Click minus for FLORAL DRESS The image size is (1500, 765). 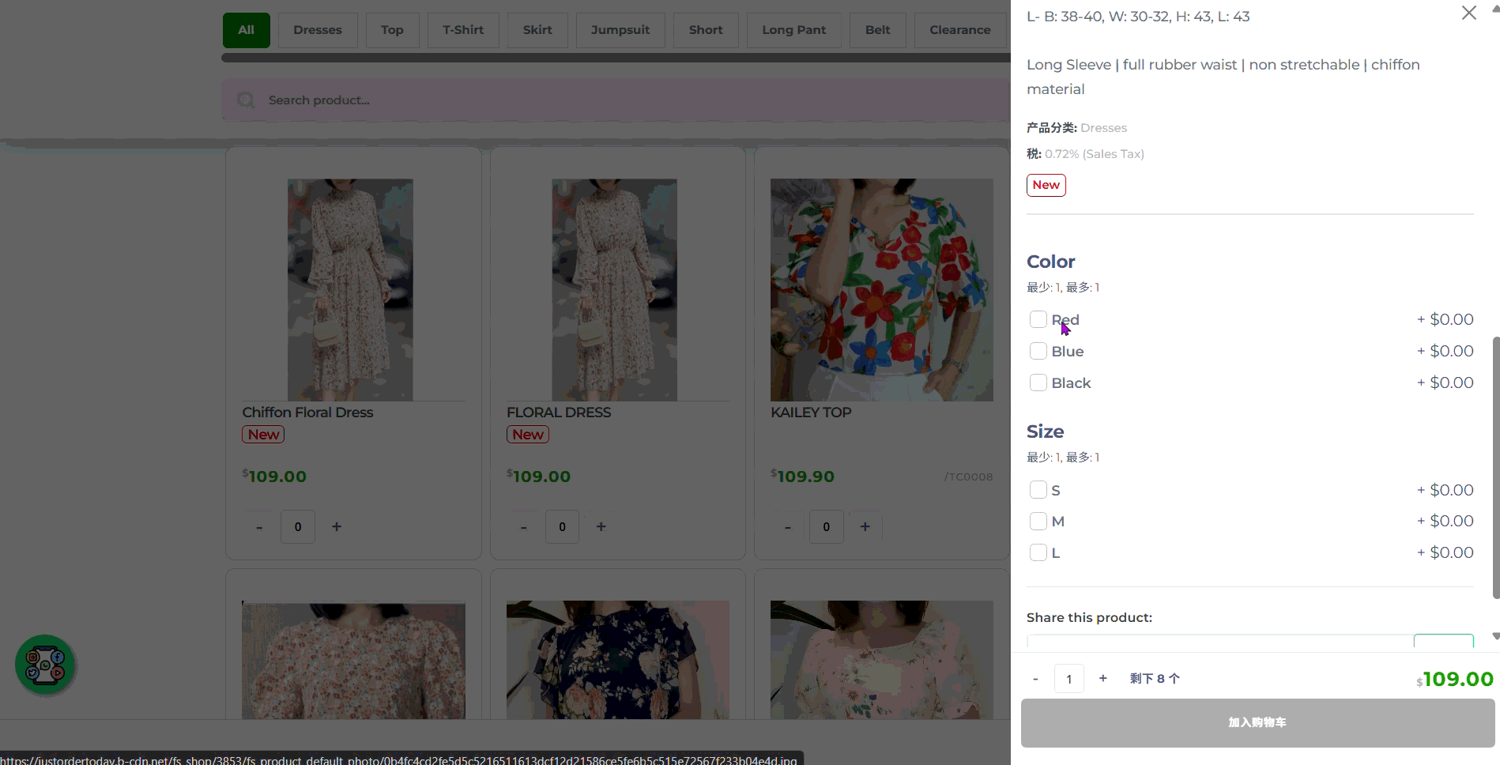point(523,527)
